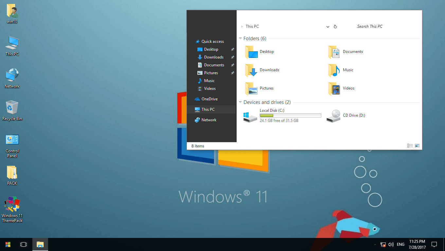Open the Action Center notifications icon

tap(434, 244)
